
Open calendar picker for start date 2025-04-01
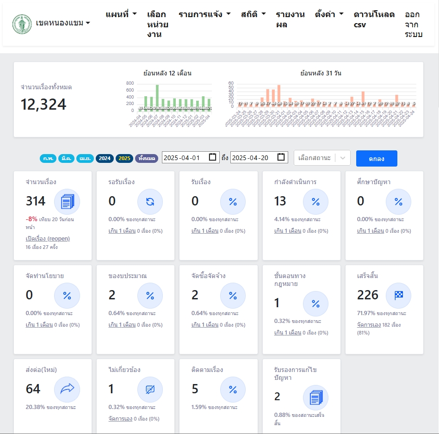[212, 157]
